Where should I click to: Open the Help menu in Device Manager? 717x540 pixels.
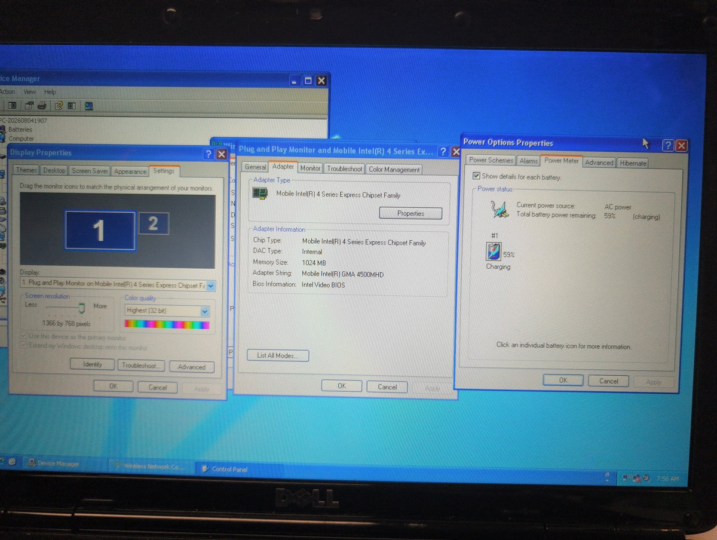point(50,92)
